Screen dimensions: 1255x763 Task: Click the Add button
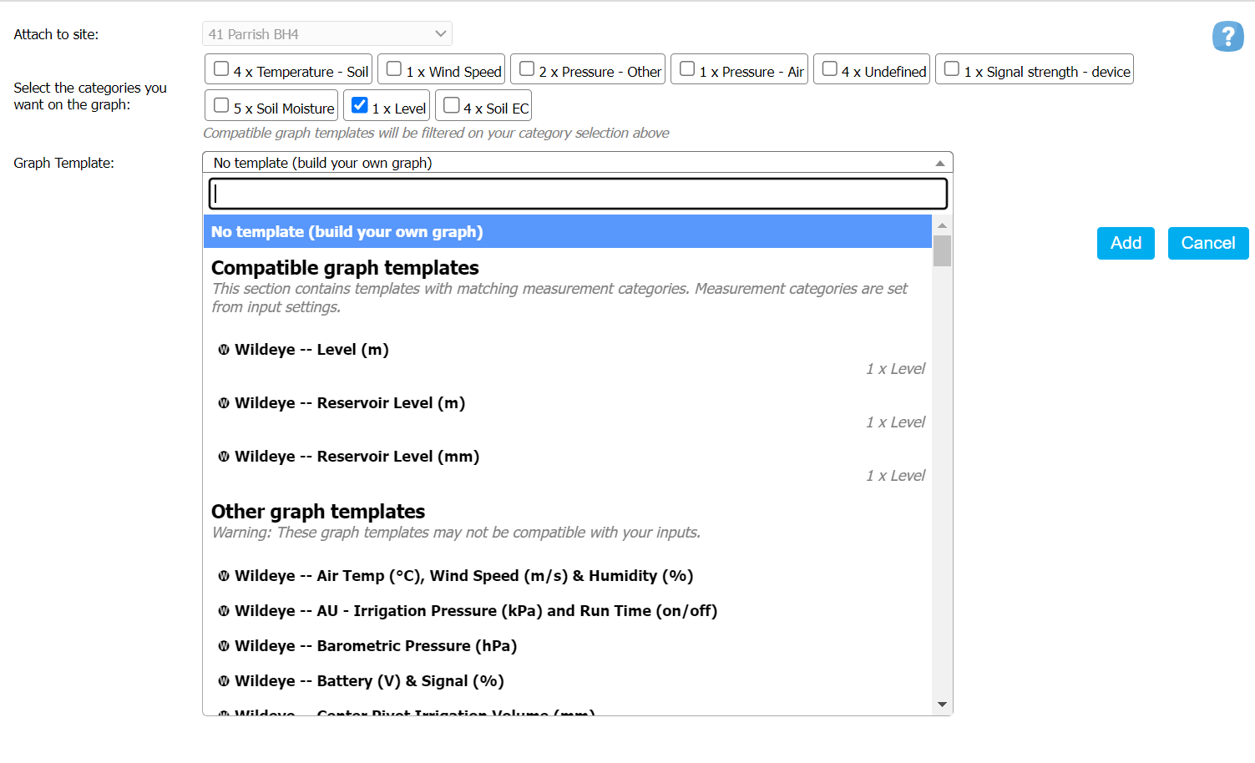point(1125,243)
